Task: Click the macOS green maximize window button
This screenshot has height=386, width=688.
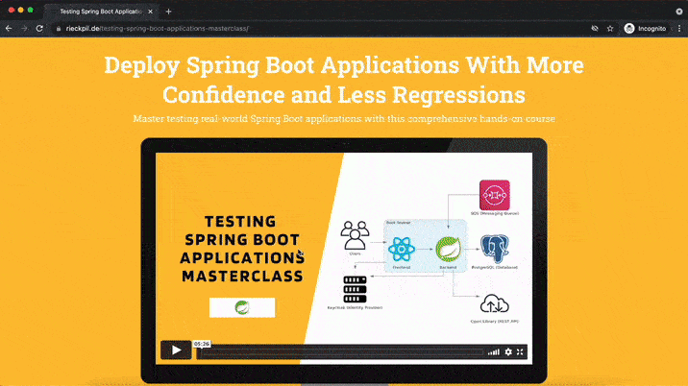Action: click(31, 10)
